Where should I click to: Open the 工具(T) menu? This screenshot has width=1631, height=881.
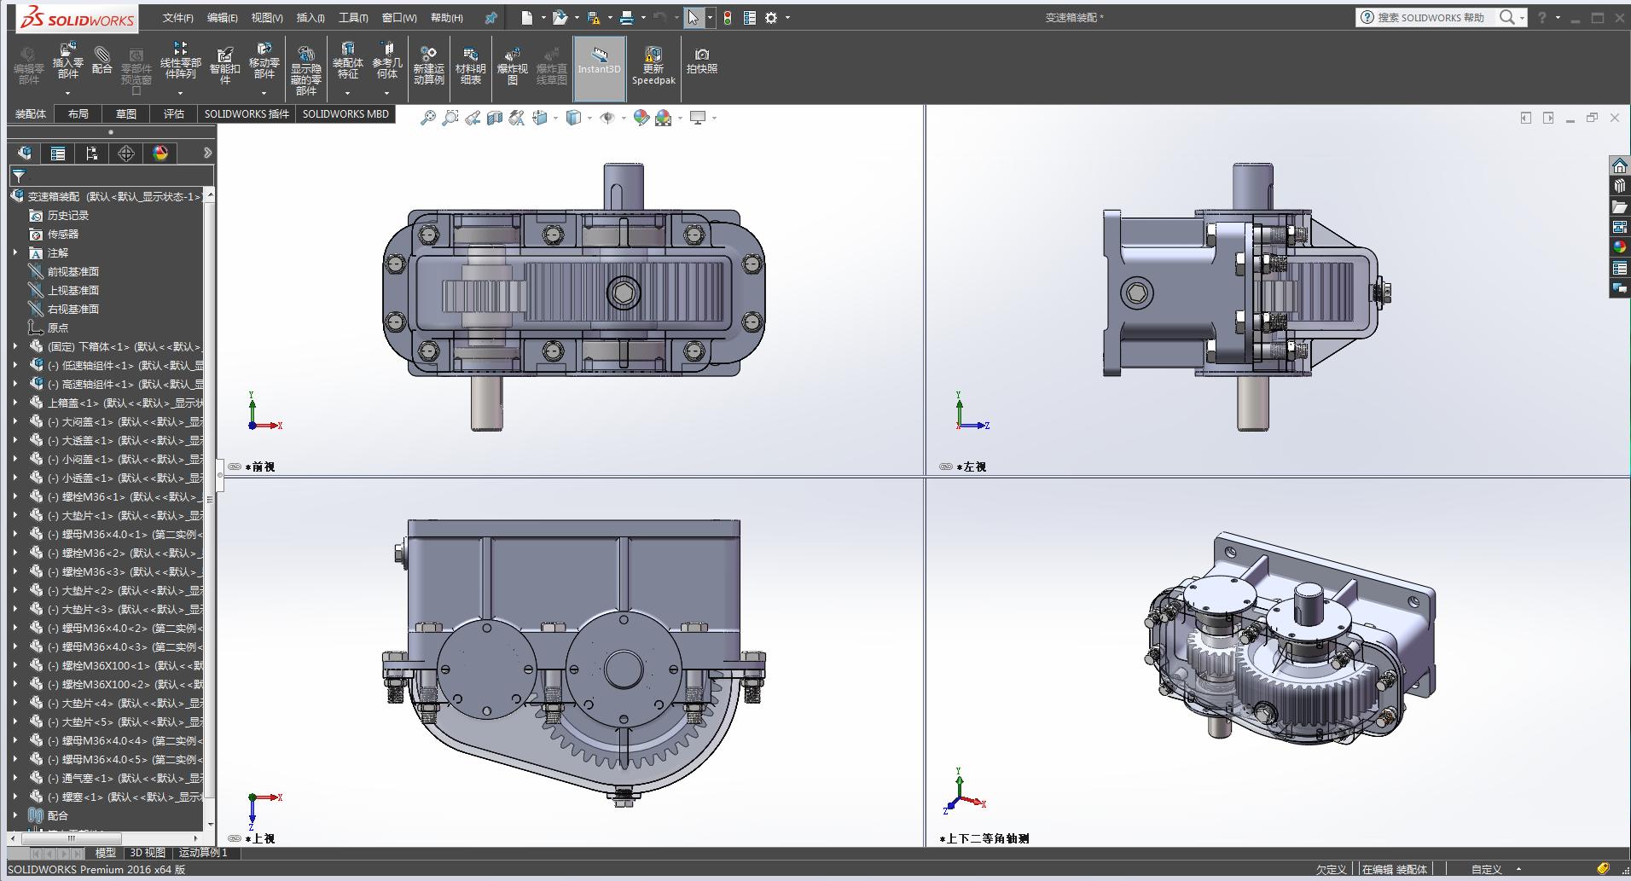[x=353, y=18]
